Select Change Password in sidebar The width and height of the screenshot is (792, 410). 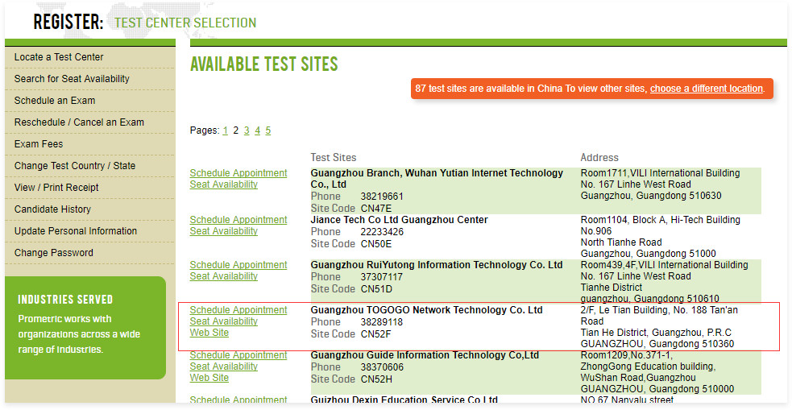pos(53,252)
